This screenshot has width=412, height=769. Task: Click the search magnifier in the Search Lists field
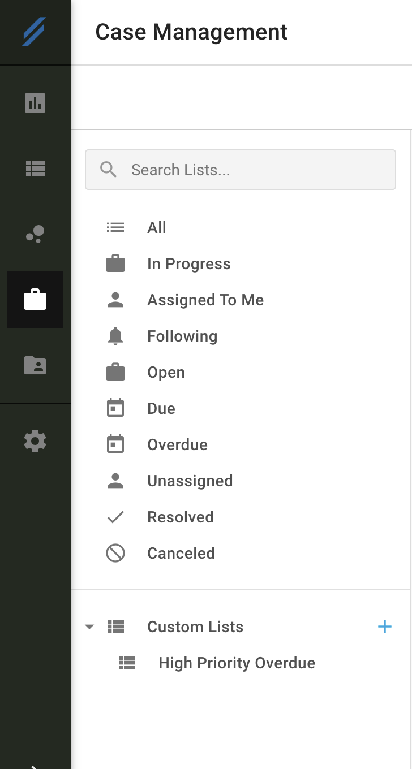coord(108,169)
